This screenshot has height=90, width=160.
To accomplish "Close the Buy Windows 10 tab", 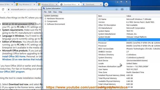I will tap(34, 4).
